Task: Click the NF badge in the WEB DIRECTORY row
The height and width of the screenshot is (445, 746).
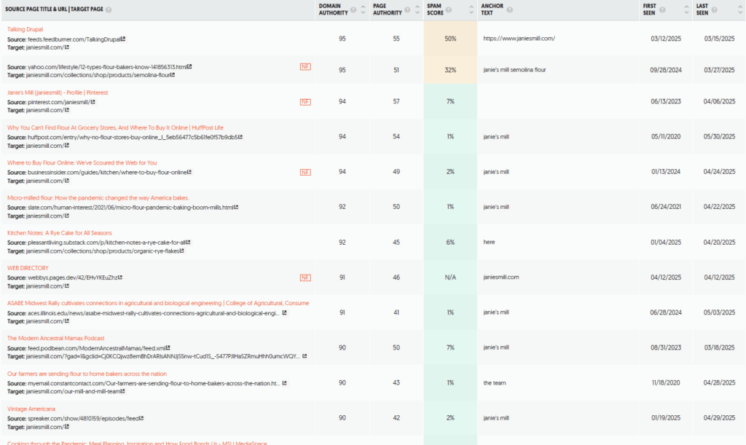Action: (x=305, y=277)
